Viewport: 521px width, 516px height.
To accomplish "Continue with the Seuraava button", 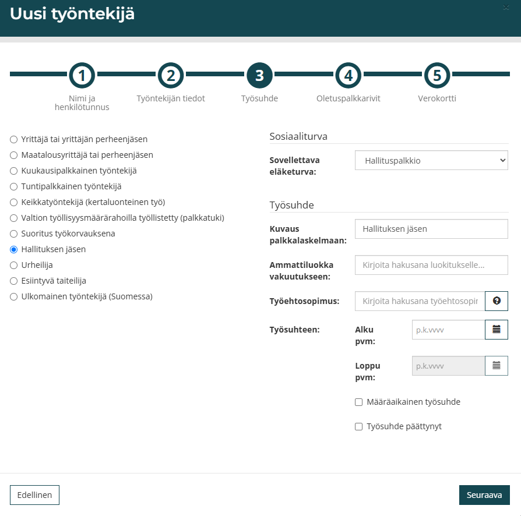I will 484,495.
